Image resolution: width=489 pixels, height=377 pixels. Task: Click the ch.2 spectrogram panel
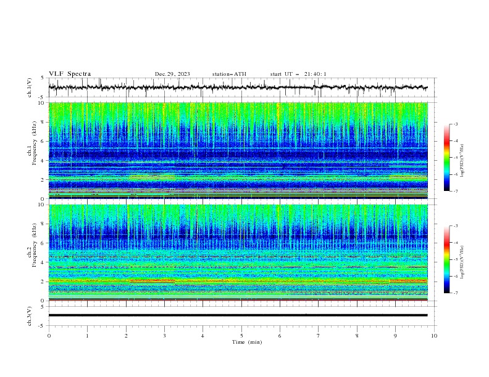238,253
